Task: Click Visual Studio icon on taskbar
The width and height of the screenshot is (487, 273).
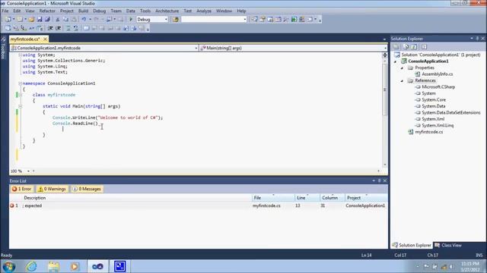Action: (97, 266)
